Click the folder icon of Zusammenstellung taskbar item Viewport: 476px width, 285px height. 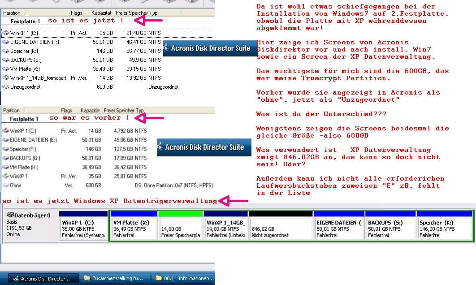tap(87, 278)
